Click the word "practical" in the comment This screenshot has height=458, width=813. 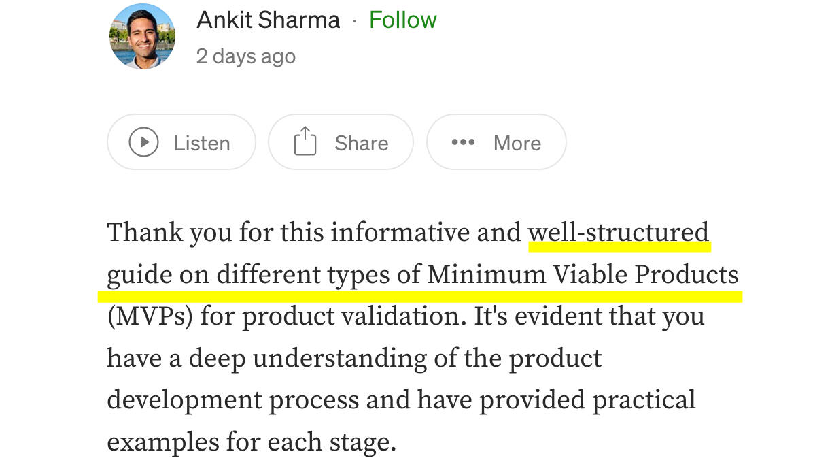tap(644, 400)
